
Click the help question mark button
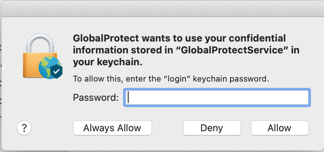(x=24, y=128)
